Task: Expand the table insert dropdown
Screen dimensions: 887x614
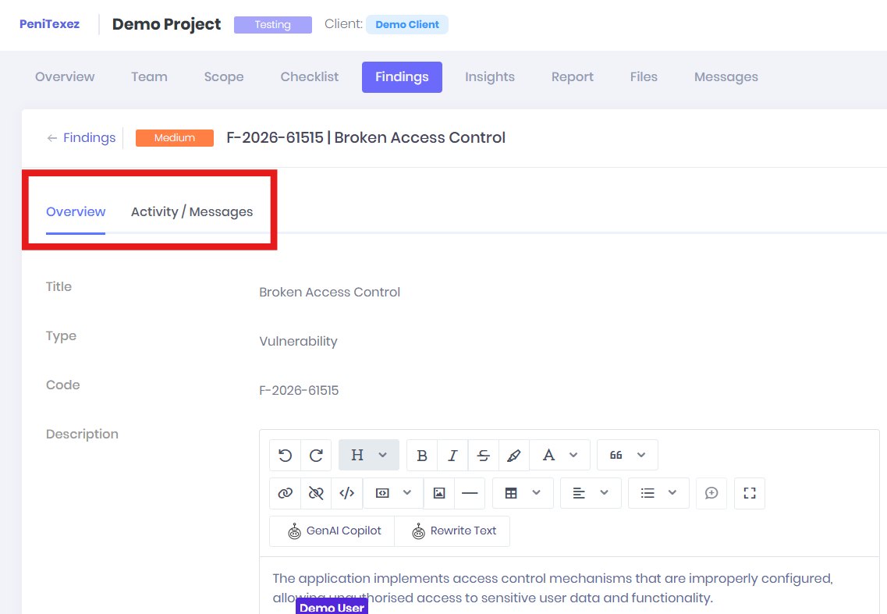Action: click(523, 493)
